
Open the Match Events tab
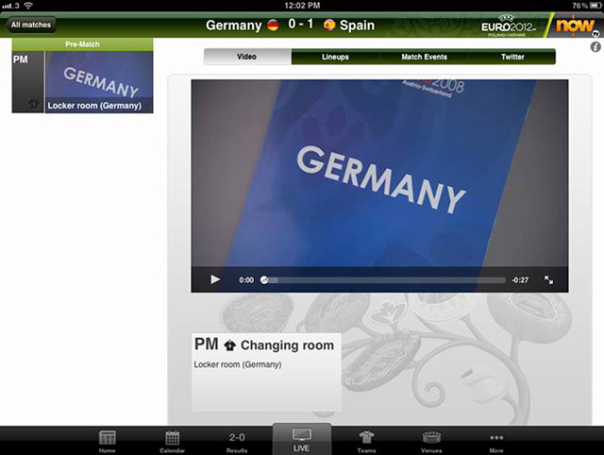(424, 57)
